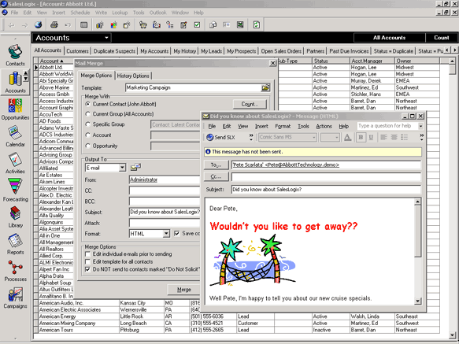Open the Format HTML dropdown
This screenshot has height=344, width=459.
point(166,234)
